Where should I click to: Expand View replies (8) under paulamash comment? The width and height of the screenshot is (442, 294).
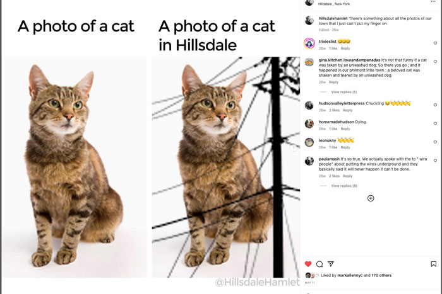tap(344, 186)
